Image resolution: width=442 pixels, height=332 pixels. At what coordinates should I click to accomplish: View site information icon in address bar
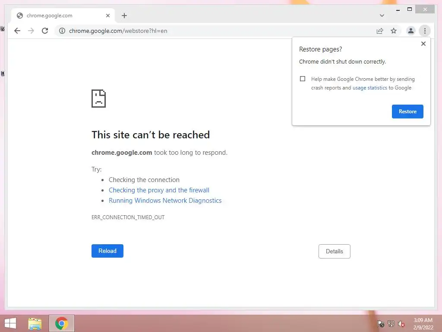point(62,31)
